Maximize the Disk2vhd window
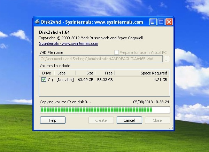 coord(161,22)
